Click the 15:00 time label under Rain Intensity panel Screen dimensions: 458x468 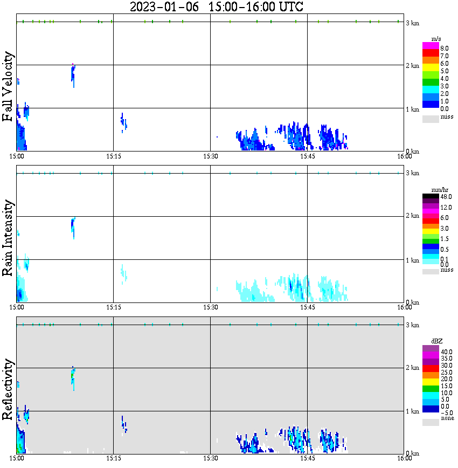[x=17, y=307]
